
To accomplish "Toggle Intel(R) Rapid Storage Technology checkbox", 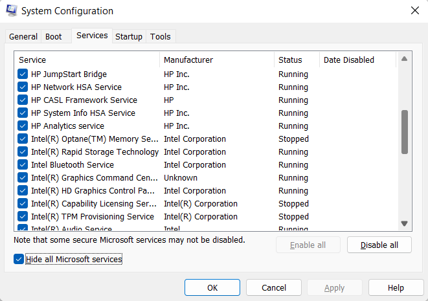I will pyautogui.click(x=23, y=151).
